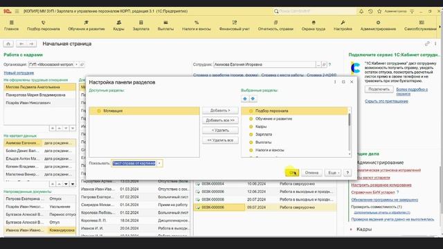Open history clock icon in title bar
Screen dimensions: 443x249
pyautogui.click(x=370, y=11)
